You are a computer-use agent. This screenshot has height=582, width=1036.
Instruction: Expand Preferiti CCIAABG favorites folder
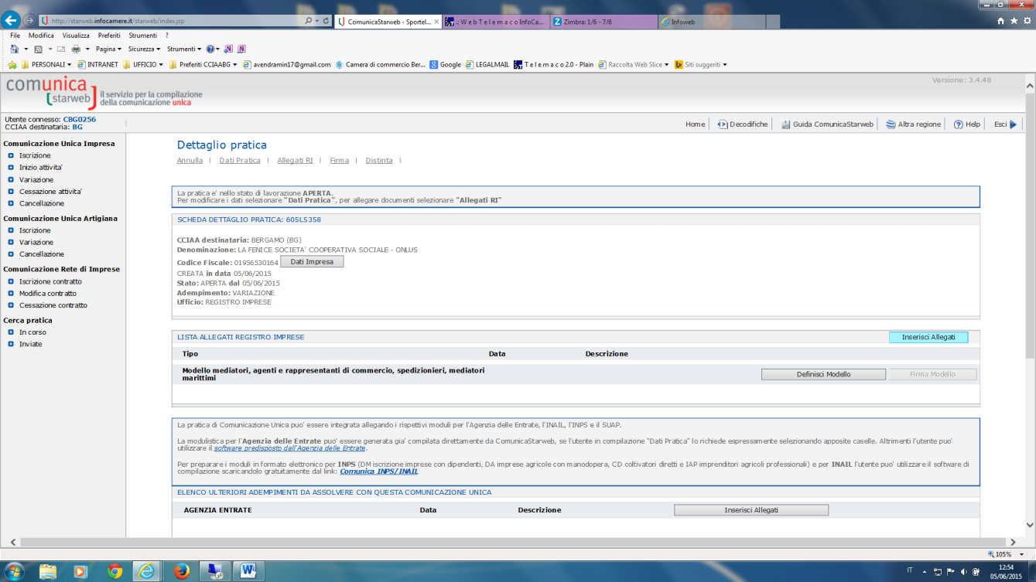pos(204,65)
